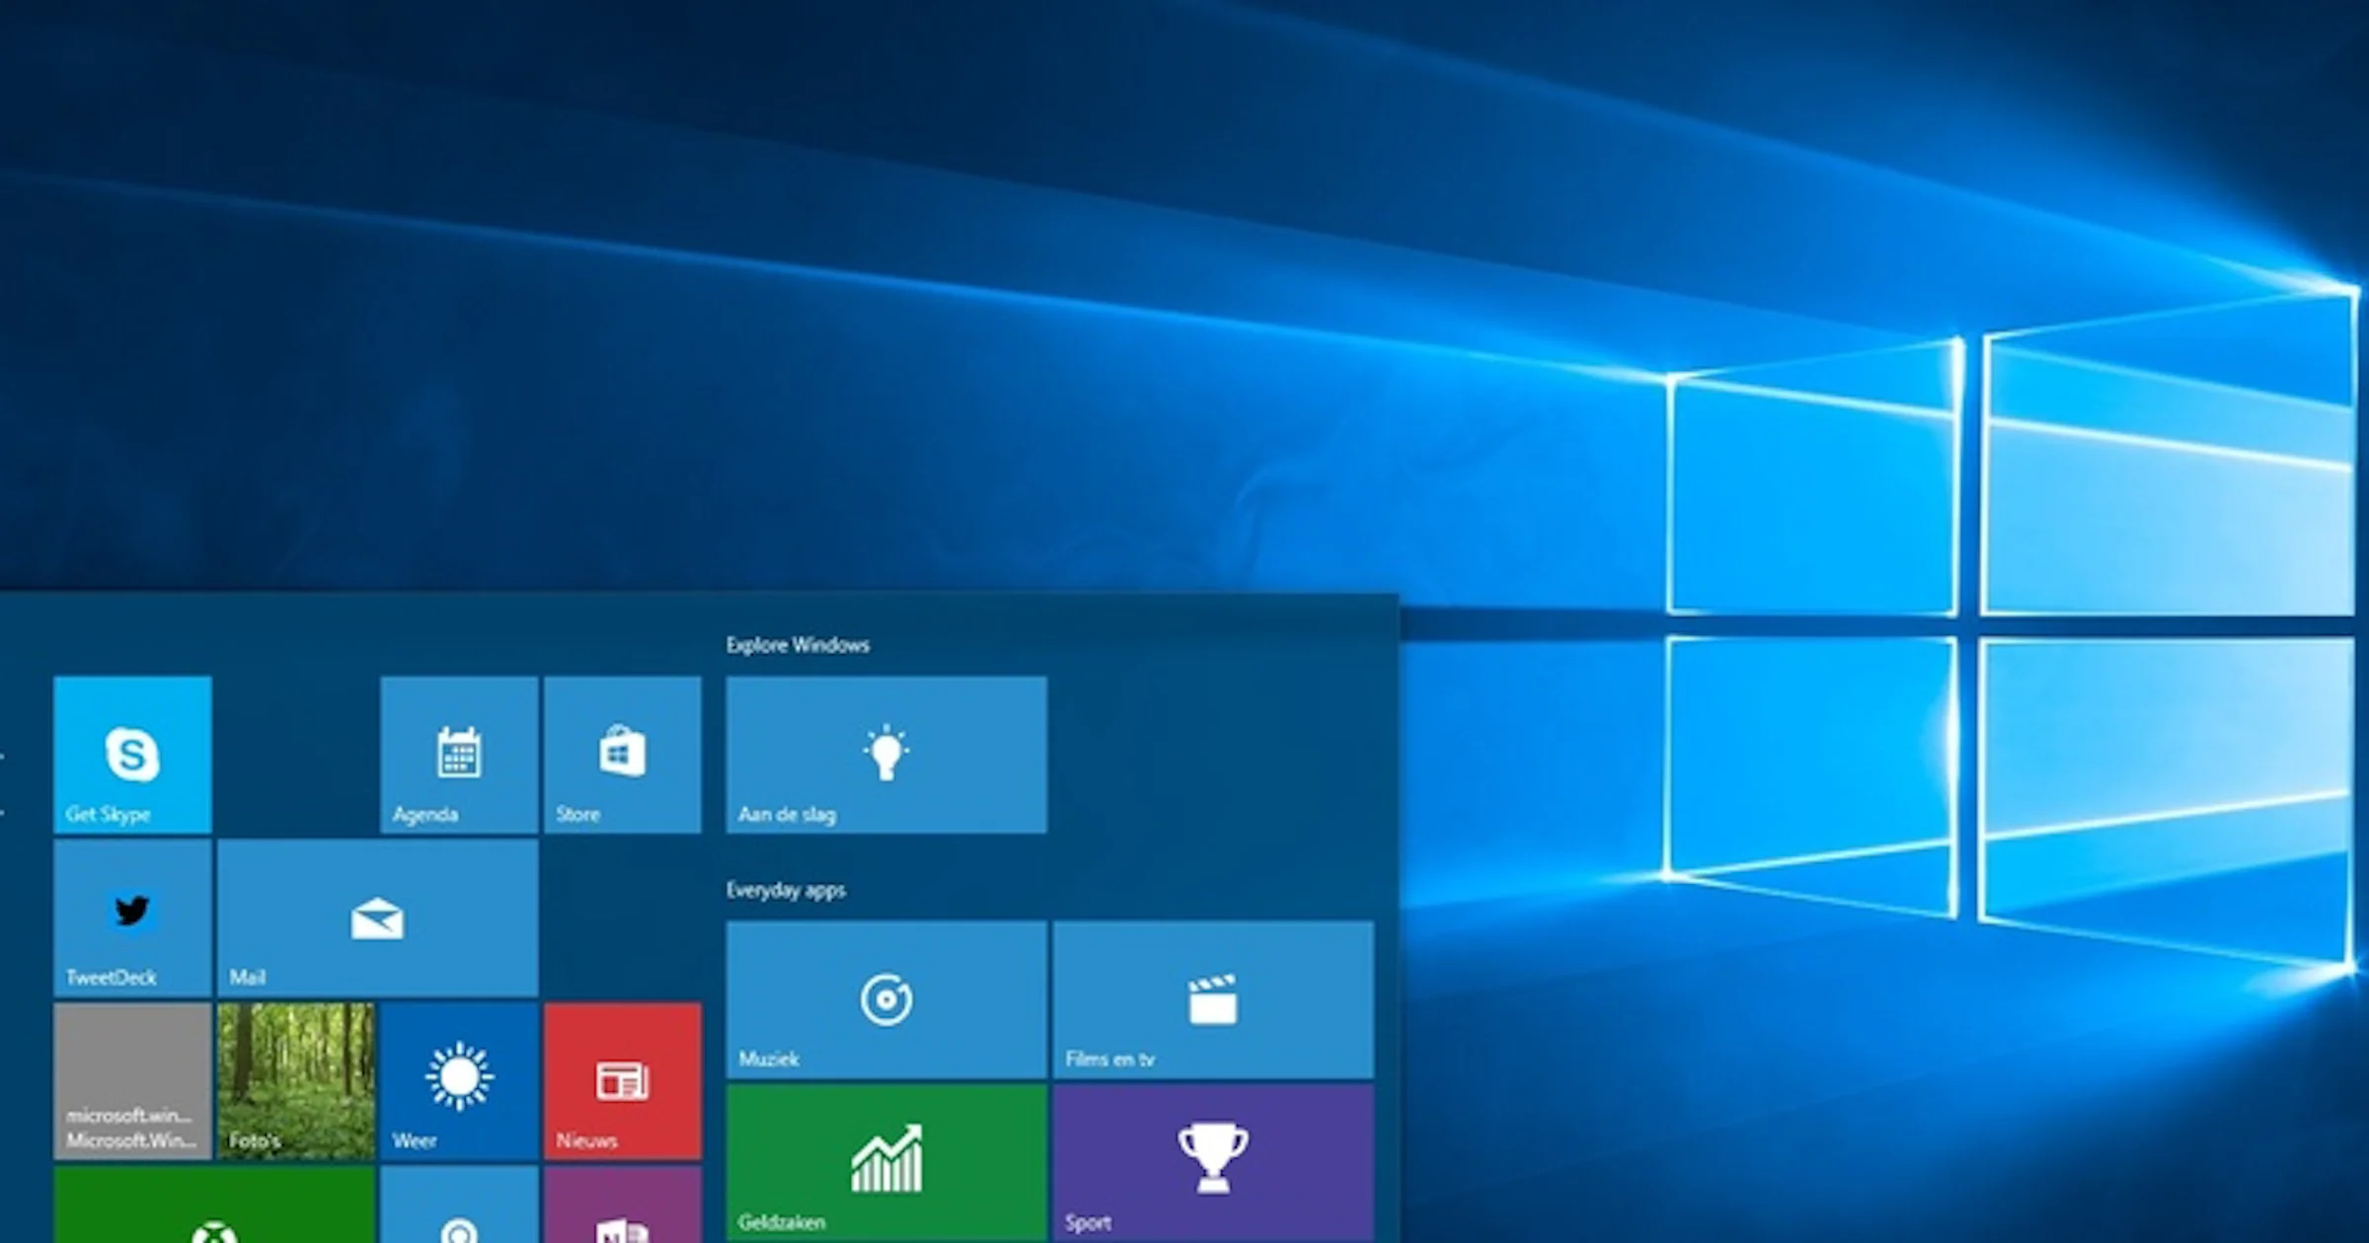Click the gray microsoft.win... tile

tap(132, 1081)
